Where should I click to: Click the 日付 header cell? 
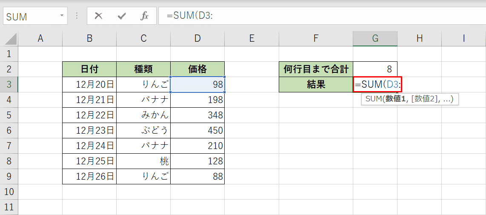click(x=89, y=69)
